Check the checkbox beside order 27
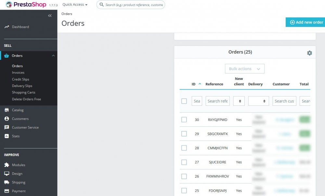The height and width of the screenshot is (196, 325). (x=184, y=162)
